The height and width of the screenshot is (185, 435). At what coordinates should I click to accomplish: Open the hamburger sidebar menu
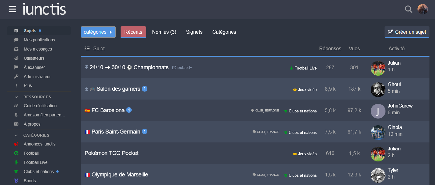[12, 9]
